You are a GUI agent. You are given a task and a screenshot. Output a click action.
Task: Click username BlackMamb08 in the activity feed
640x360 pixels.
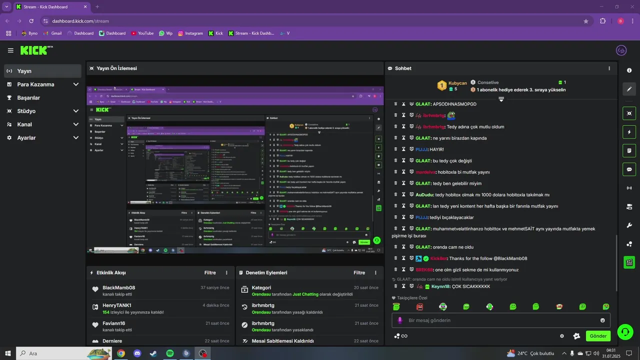point(119,287)
